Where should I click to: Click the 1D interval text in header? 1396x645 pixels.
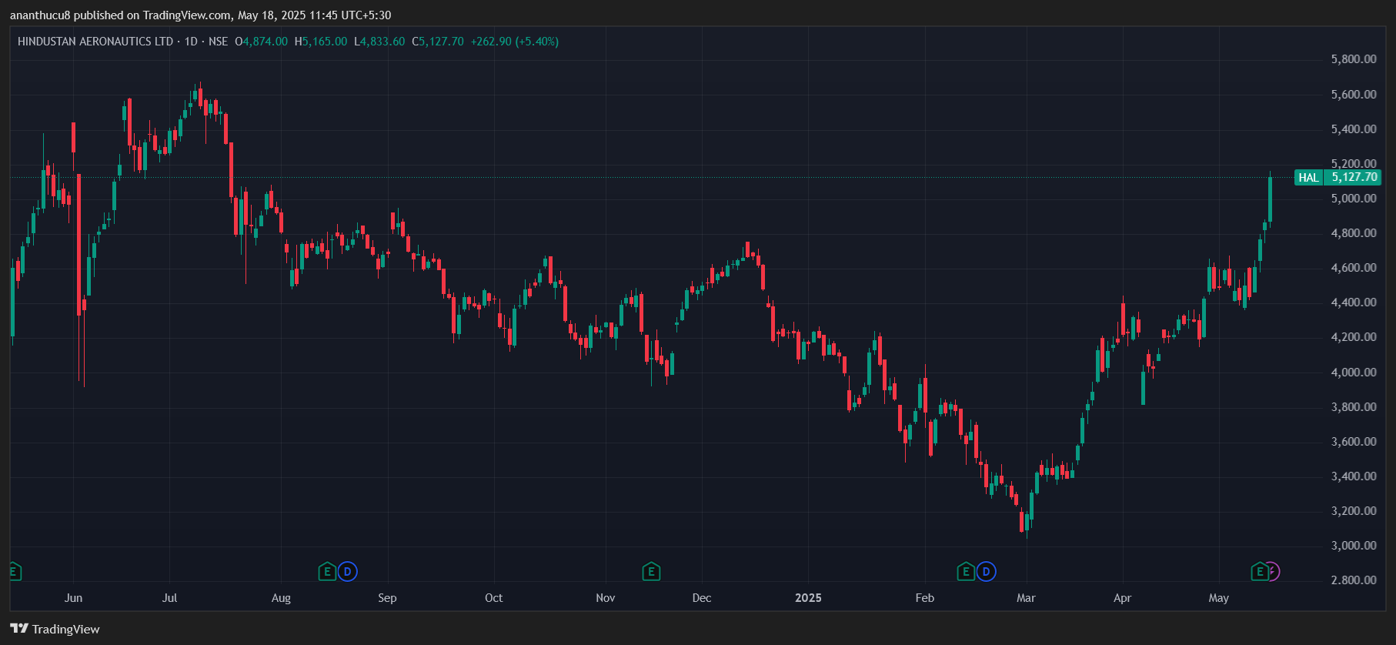(x=191, y=42)
